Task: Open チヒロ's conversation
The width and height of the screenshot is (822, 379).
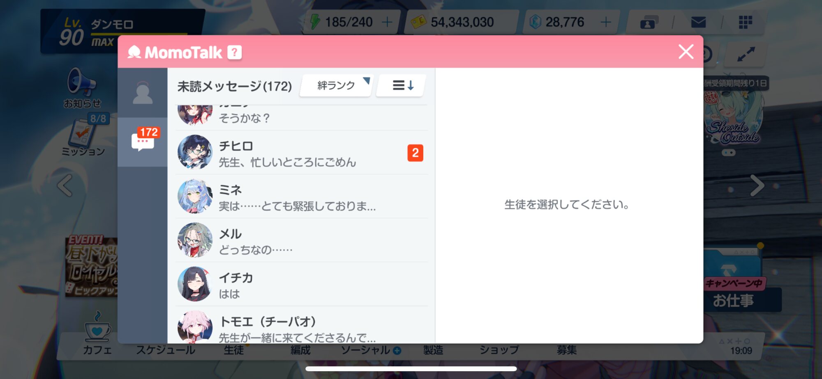Action: pos(302,153)
